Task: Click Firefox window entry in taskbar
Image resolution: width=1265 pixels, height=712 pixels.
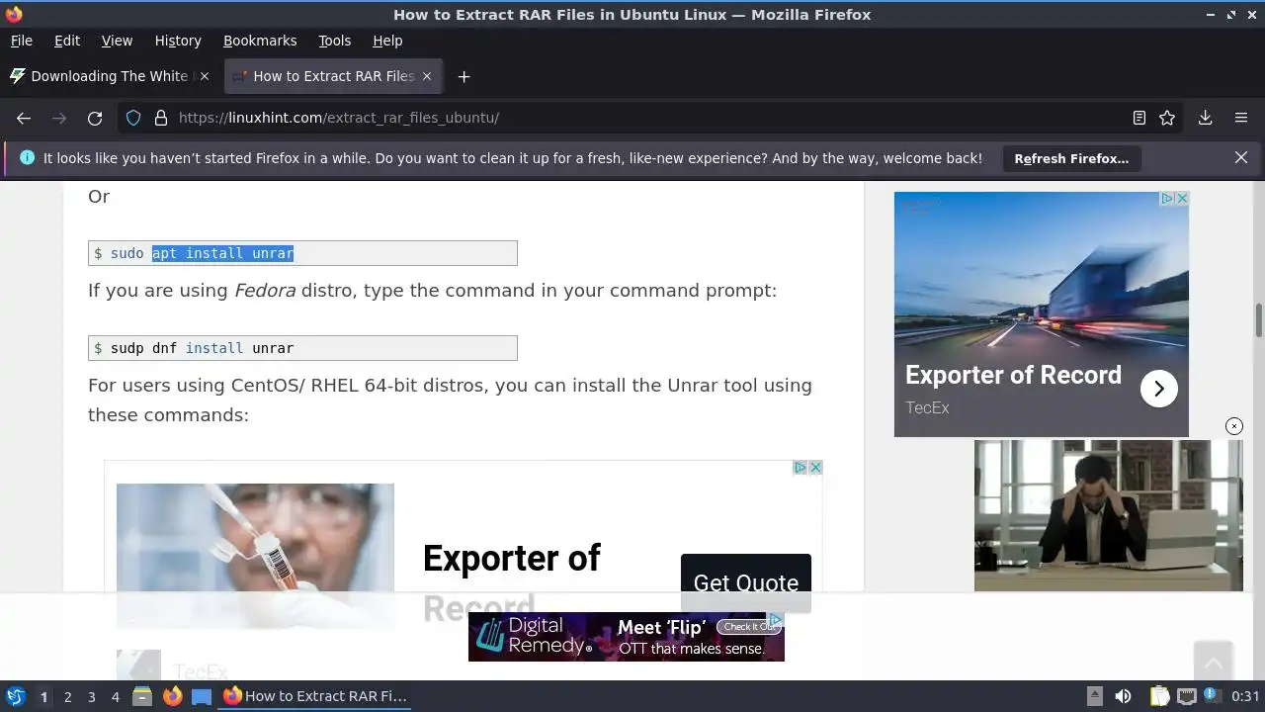Action: [x=316, y=696]
